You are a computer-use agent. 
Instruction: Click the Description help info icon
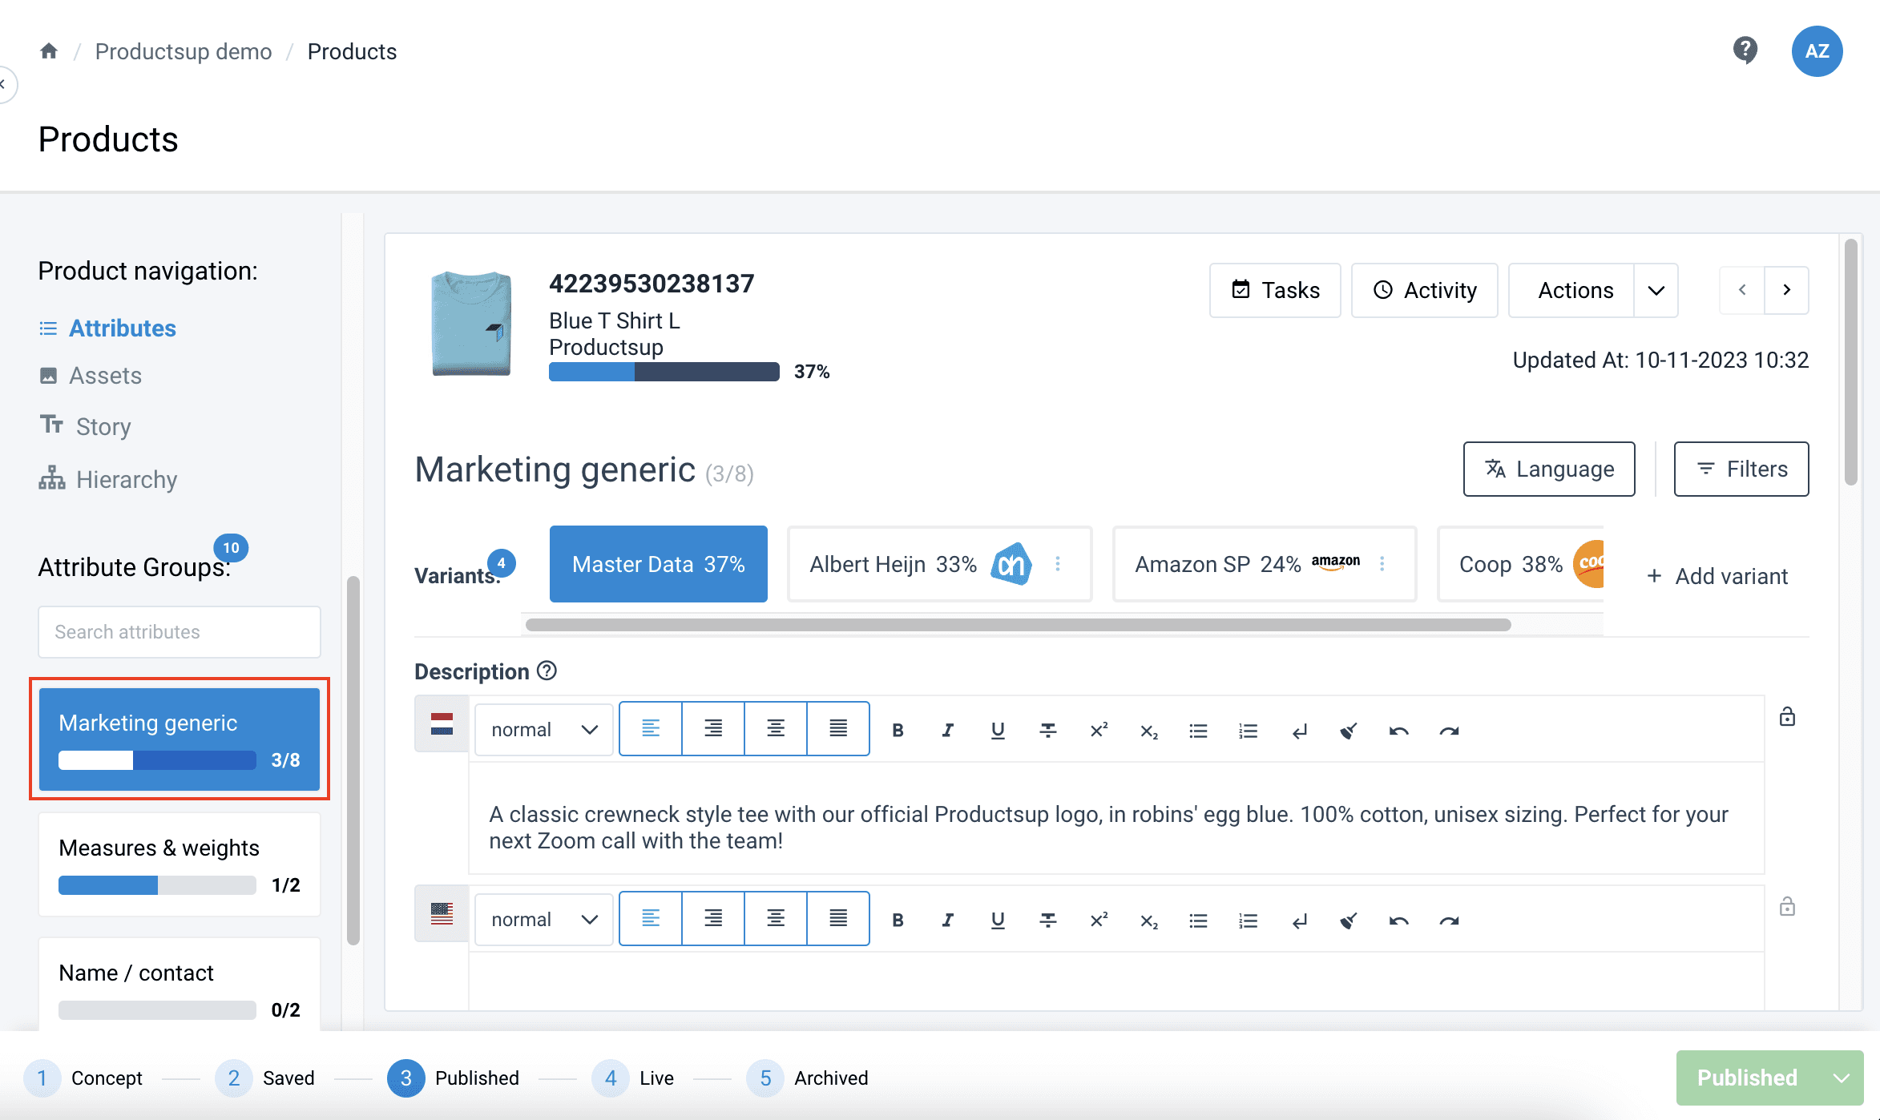tap(547, 671)
